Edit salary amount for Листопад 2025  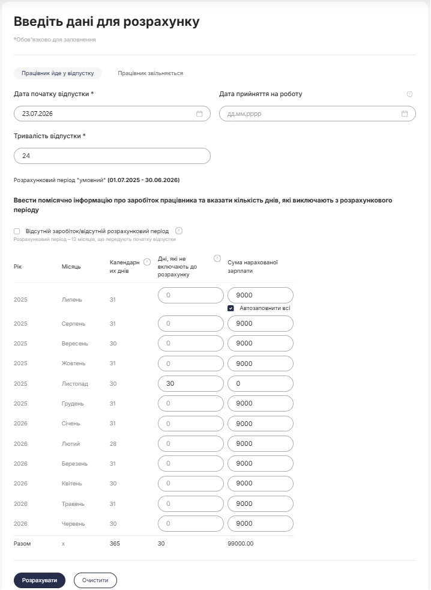(261, 383)
